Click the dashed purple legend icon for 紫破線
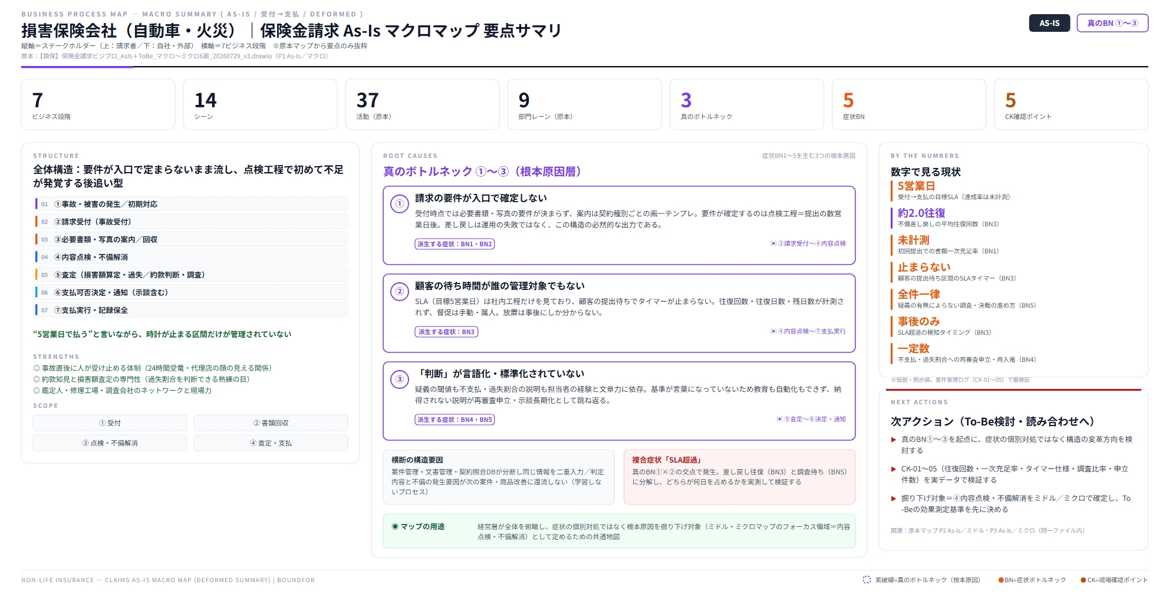The width and height of the screenshot is (1166, 594). [x=867, y=580]
